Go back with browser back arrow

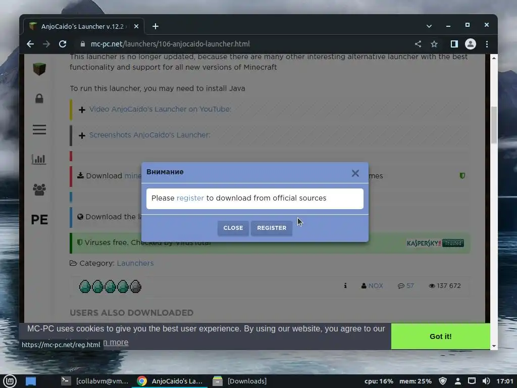30,44
